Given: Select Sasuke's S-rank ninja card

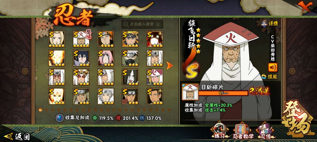Looking at the screenshot, I should (81, 58).
